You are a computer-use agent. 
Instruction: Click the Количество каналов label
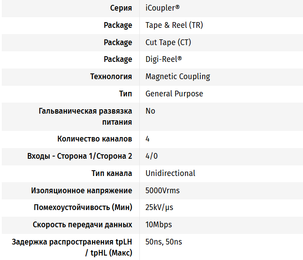pos(95,139)
